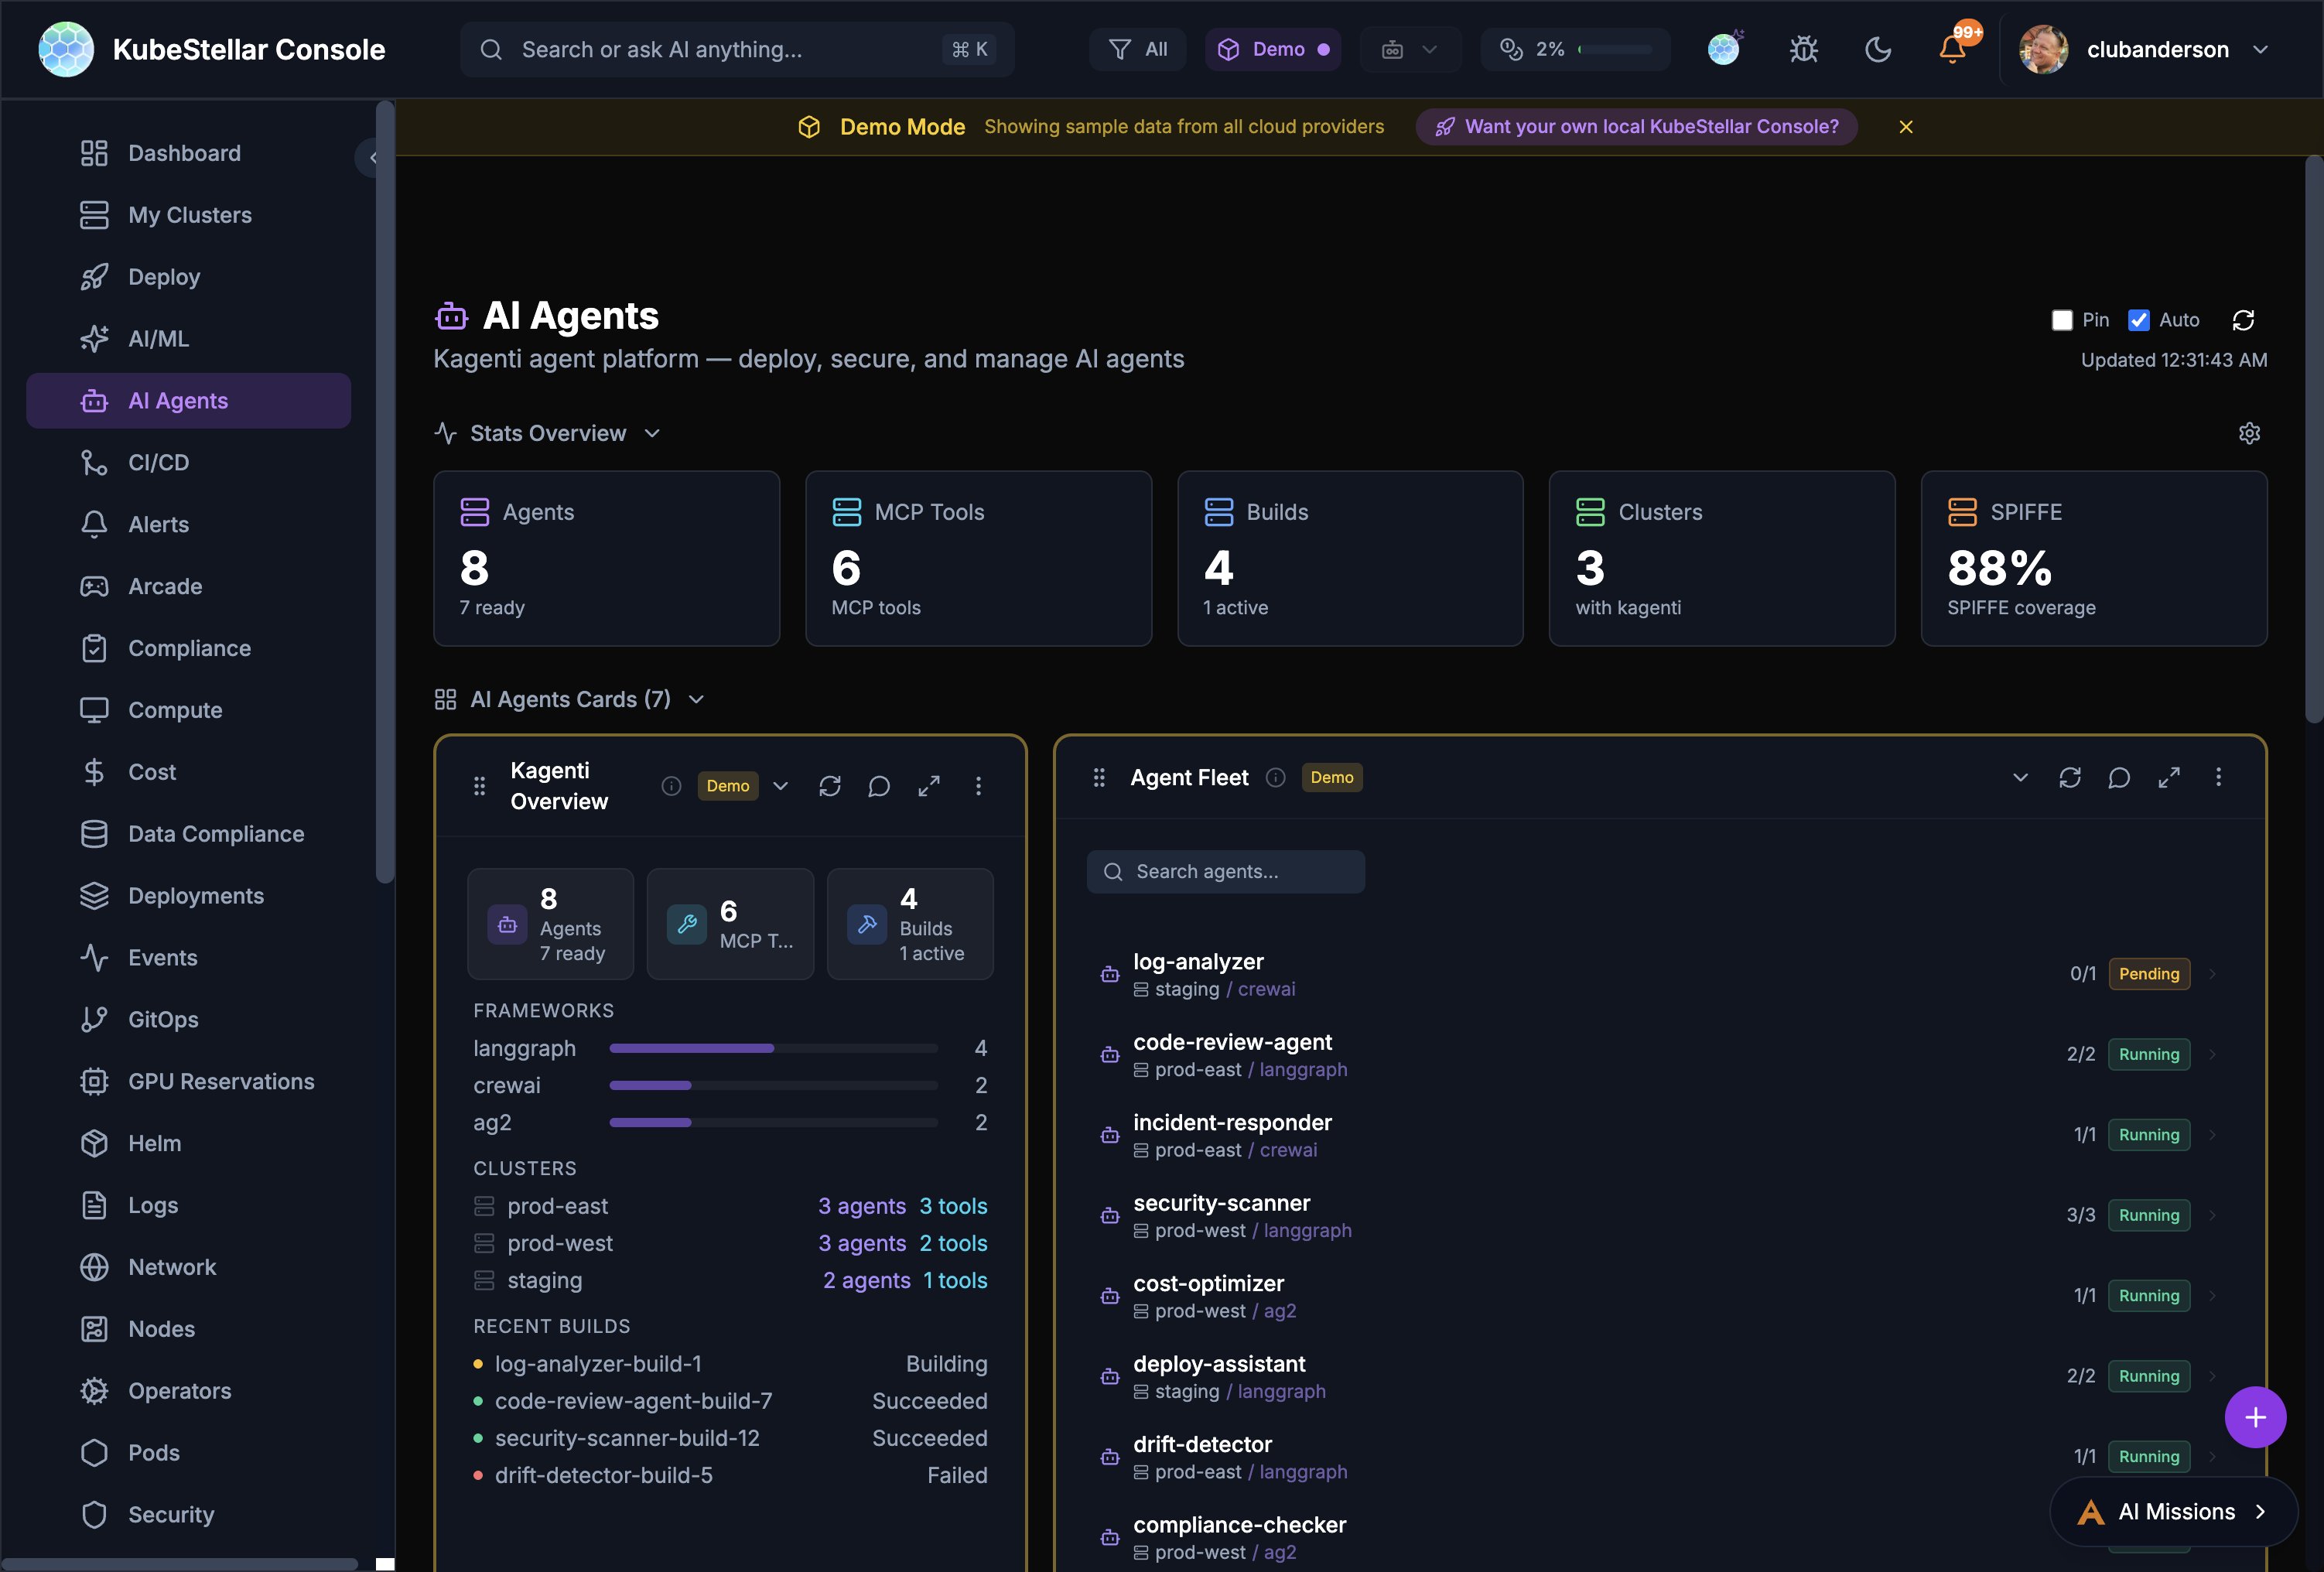Open chat on the Agent Fleet widget

(x=2120, y=777)
